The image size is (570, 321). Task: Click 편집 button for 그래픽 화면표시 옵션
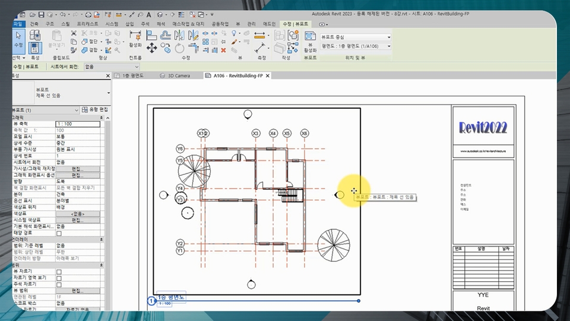pyautogui.click(x=78, y=175)
